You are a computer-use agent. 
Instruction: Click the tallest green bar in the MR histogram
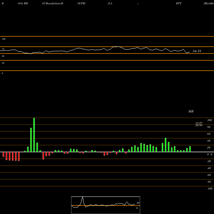(x=34, y=135)
